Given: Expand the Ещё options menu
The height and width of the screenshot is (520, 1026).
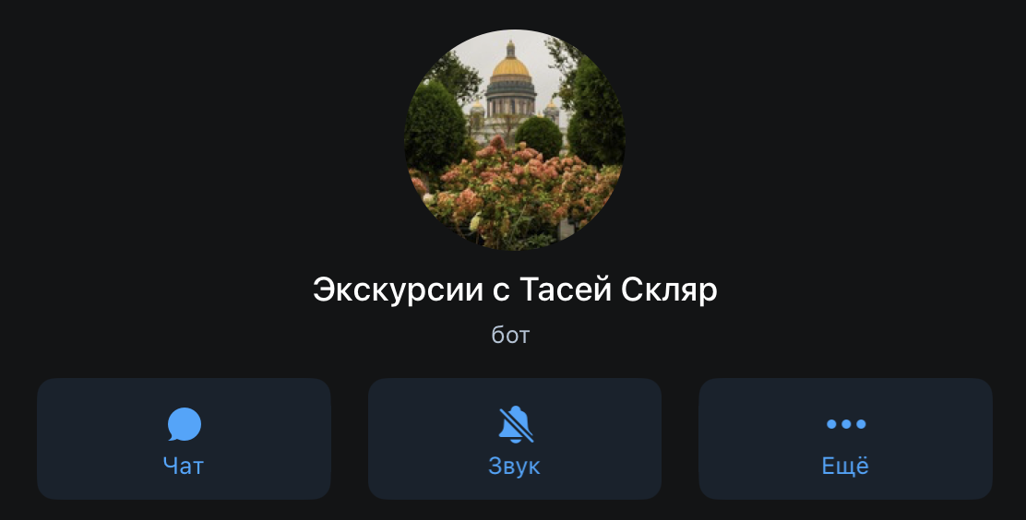Looking at the screenshot, I should point(845,439).
